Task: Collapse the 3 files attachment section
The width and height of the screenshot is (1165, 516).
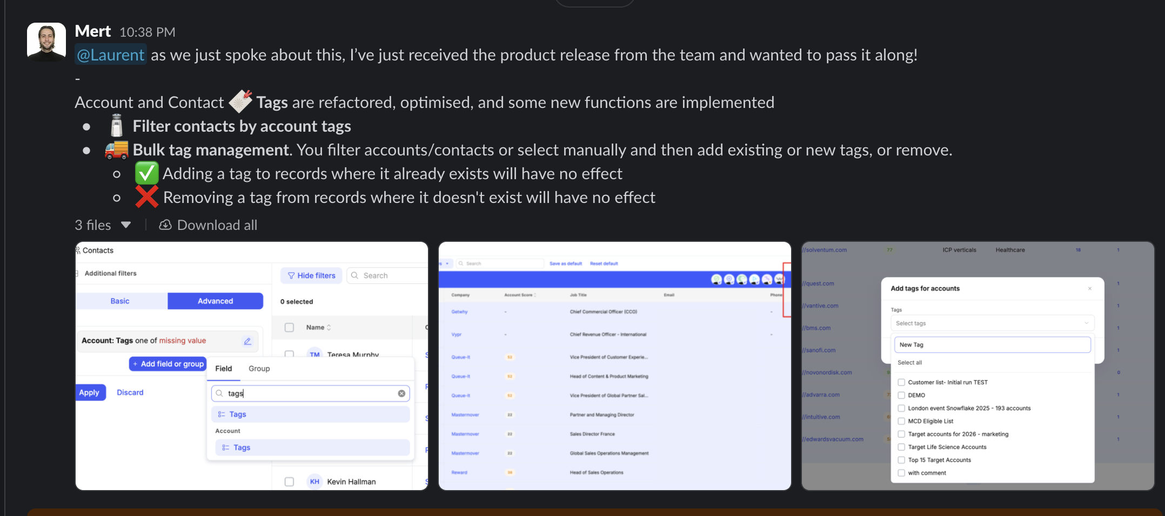Action: (x=126, y=225)
